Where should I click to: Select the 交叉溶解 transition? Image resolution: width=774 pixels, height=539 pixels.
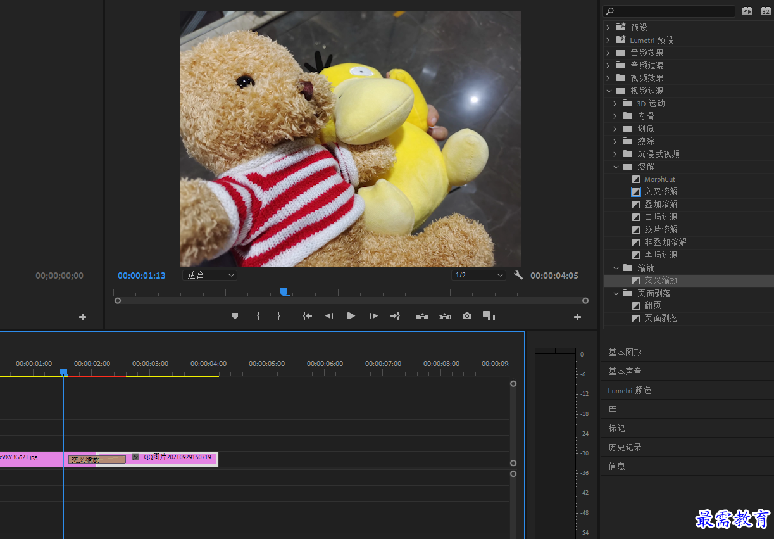661,191
